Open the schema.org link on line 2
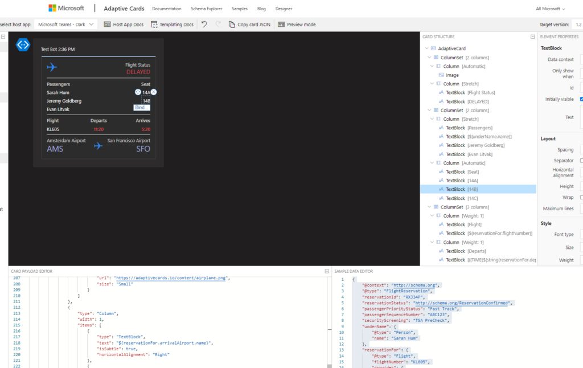583x368 pixels. pyautogui.click(x=414, y=285)
